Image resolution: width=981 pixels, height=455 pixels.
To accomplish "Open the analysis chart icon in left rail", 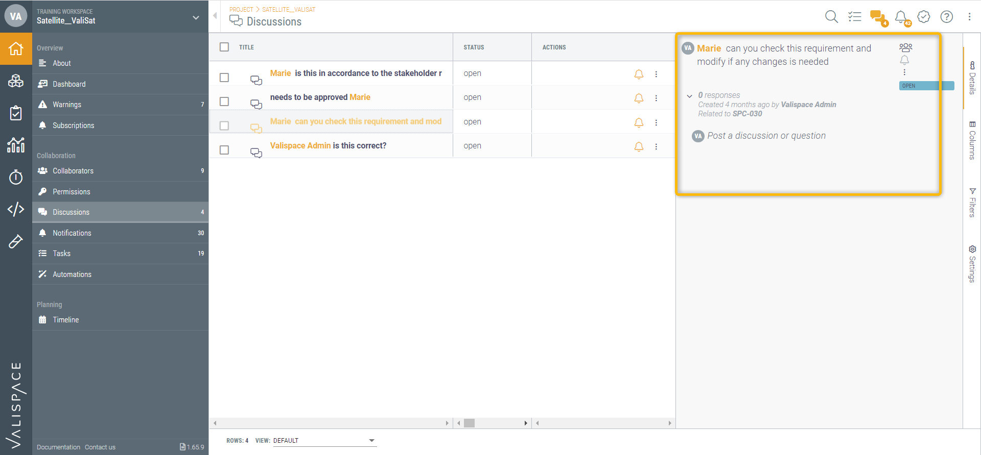I will (x=16, y=145).
